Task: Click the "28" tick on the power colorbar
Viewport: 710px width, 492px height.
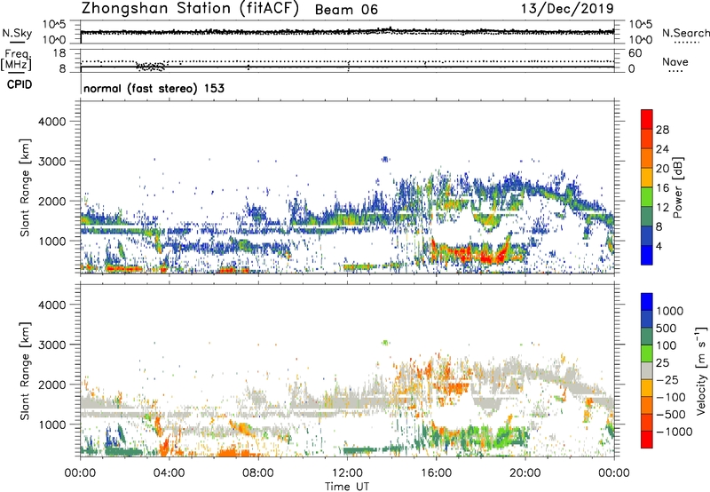Action: pos(662,130)
